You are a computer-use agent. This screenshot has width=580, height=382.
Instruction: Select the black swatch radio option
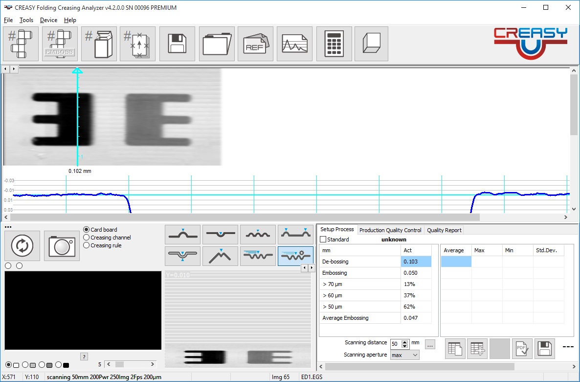(59, 365)
